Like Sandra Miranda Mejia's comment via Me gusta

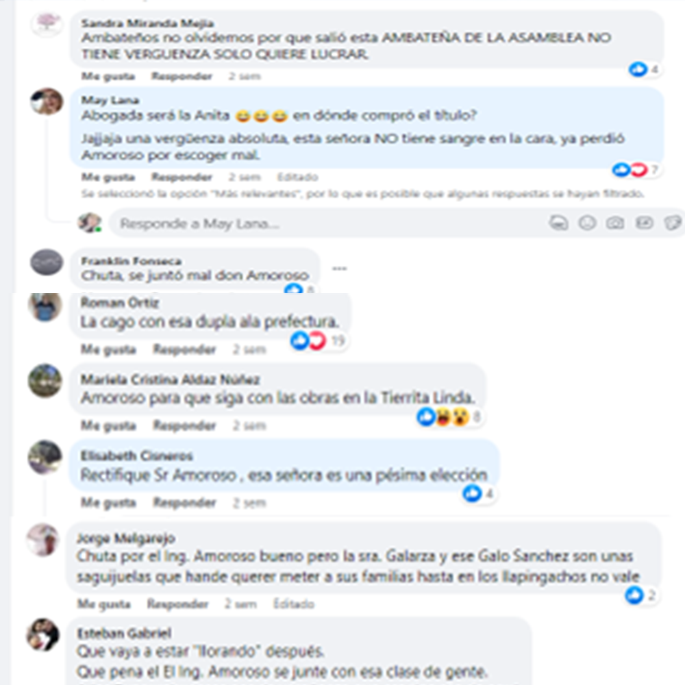click(x=108, y=77)
